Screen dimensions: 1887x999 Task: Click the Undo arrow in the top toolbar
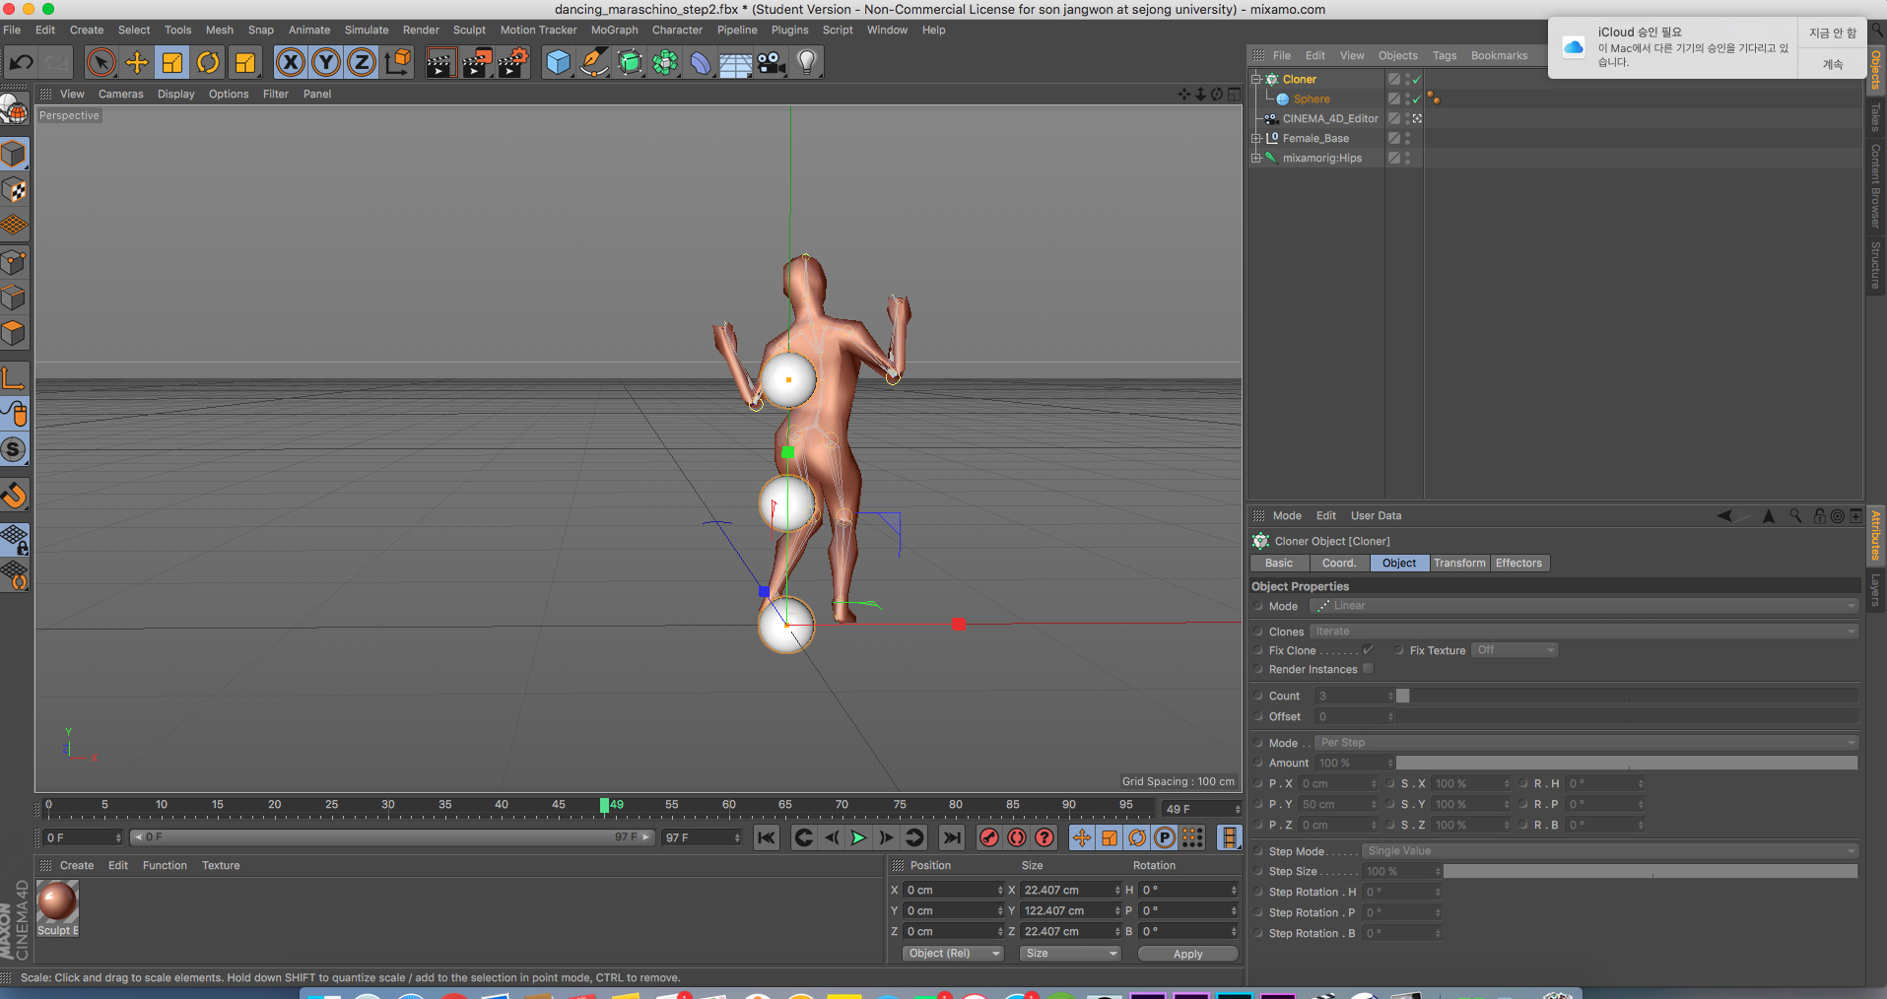(21, 63)
